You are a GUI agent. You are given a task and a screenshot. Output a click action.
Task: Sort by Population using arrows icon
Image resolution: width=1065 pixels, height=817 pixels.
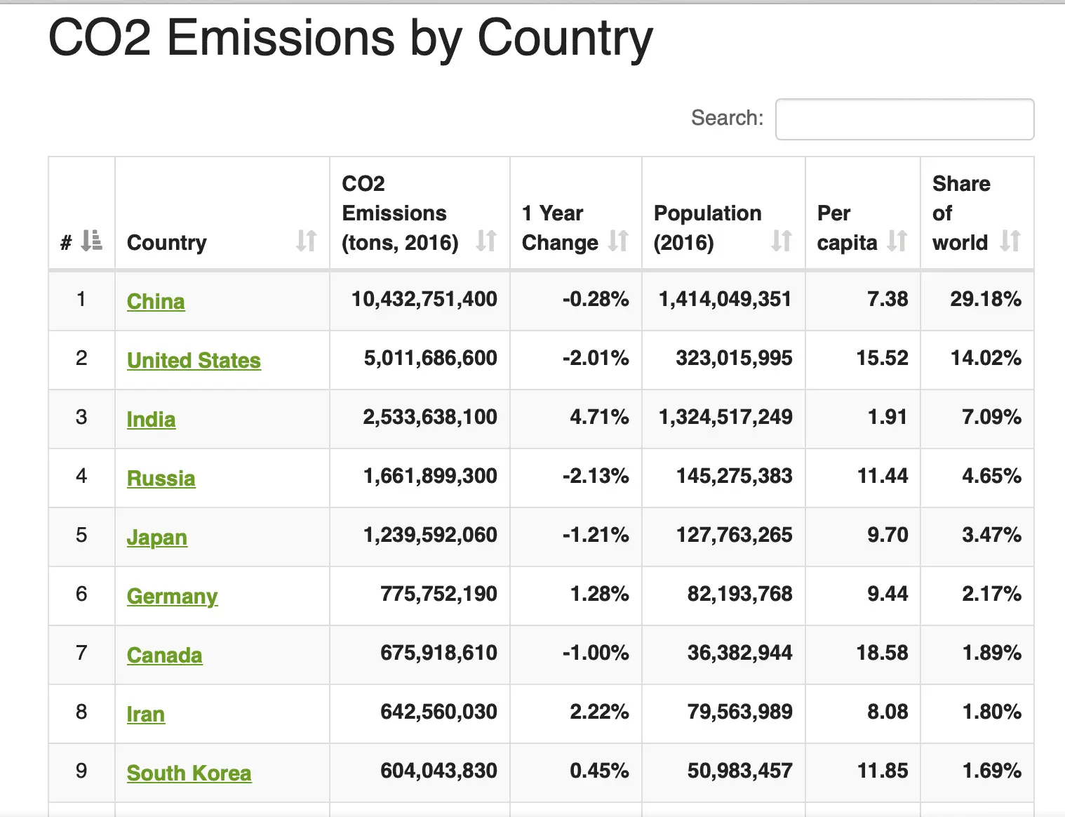pyautogui.click(x=781, y=241)
